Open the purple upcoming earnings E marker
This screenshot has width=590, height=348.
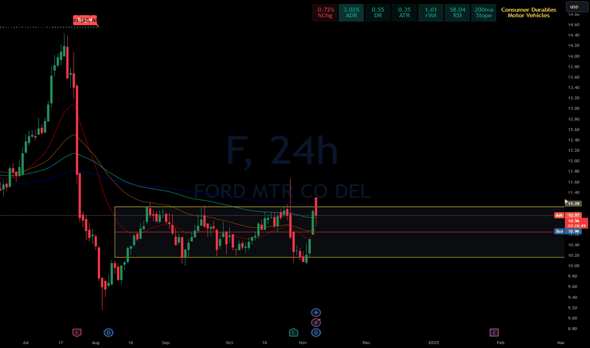(494, 333)
